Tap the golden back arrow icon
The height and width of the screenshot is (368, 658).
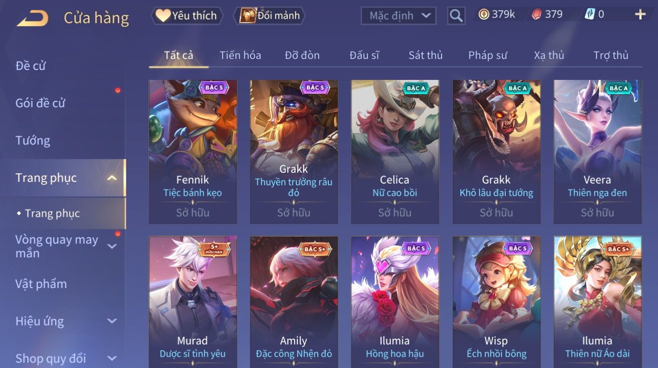point(32,18)
